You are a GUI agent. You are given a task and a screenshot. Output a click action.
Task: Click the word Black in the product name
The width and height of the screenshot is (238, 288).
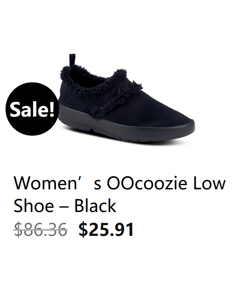tap(95, 206)
